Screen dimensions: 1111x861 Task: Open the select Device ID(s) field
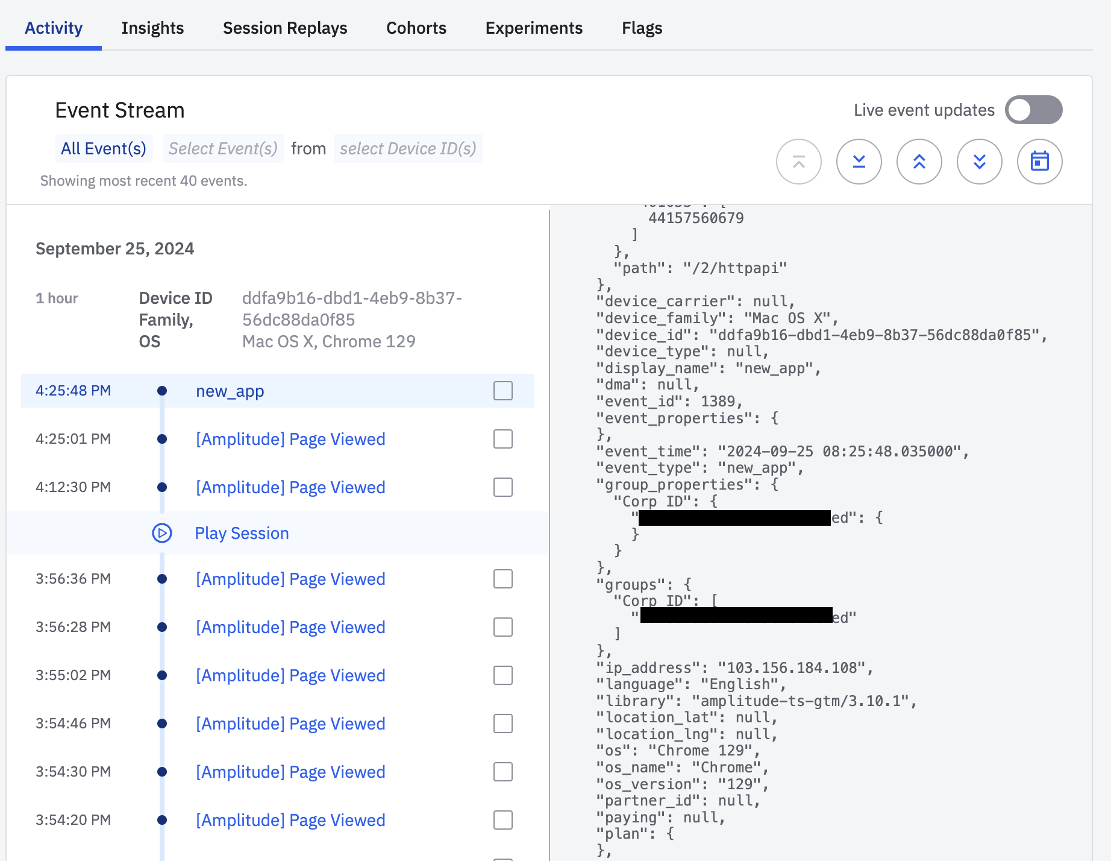[408, 148]
